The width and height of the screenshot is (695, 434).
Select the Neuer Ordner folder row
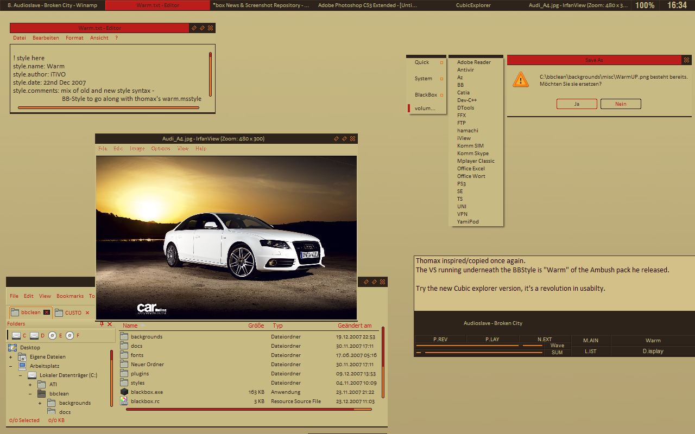point(248,365)
